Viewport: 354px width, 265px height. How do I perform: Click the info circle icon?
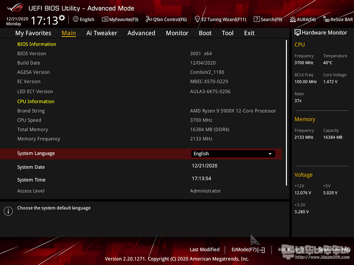[8, 211]
